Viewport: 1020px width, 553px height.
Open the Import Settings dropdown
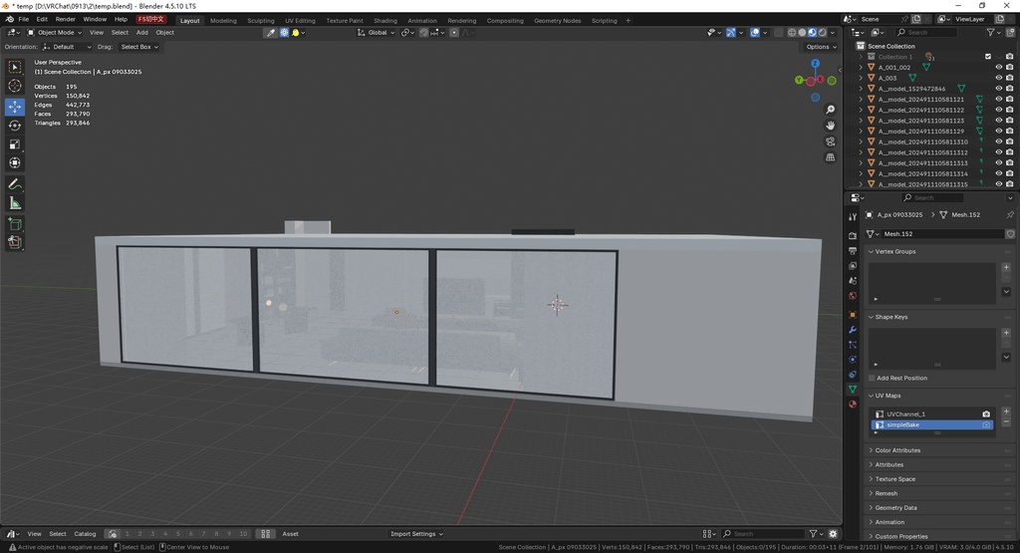(x=416, y=534)
